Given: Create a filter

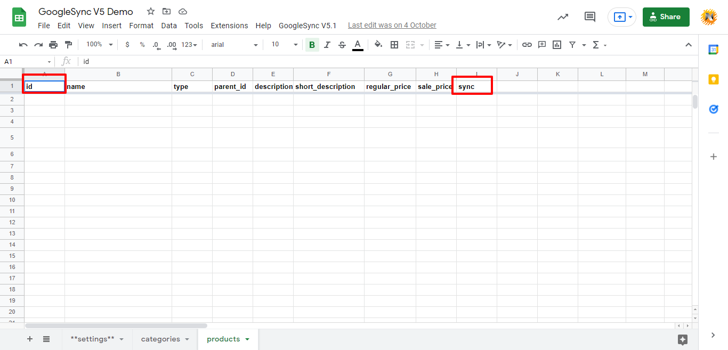Looking at the screenshot, I should [x=572, y=45].
